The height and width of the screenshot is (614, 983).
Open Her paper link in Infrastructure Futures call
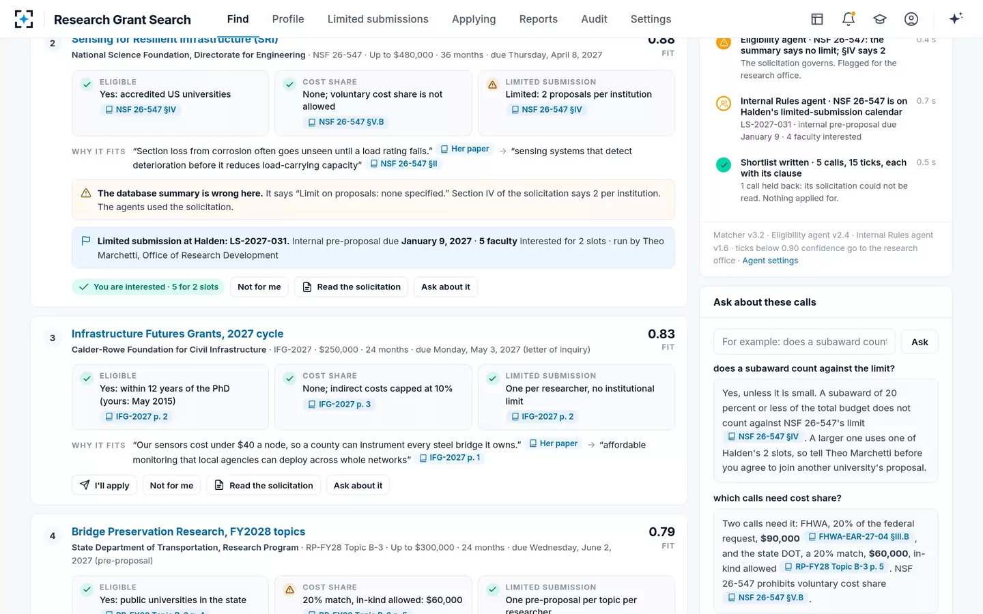pos(554,443)
